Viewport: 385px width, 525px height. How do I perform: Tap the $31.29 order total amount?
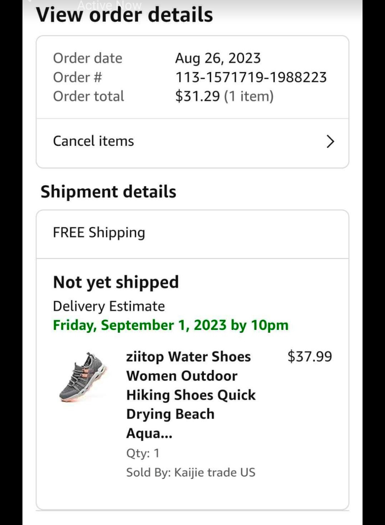197,96
